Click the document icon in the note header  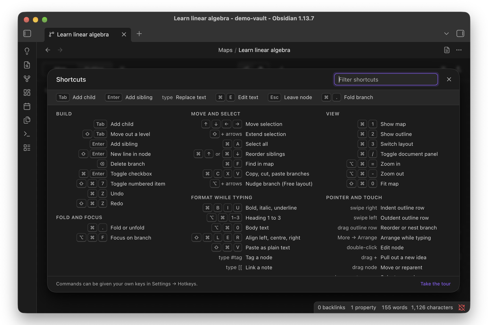(x=447, y=50)
